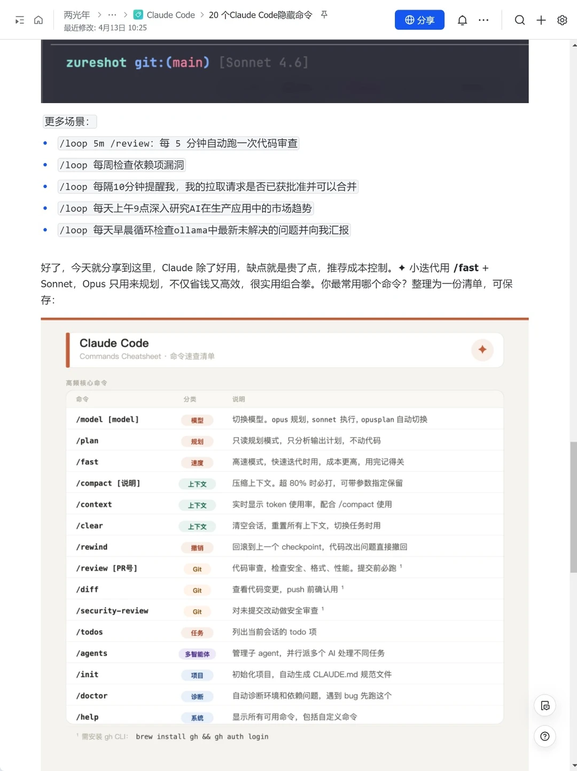This screenshot has height=771, width=577.
Task: Click the bold /fast text in paragraph
Action: (x=466, y=268)
